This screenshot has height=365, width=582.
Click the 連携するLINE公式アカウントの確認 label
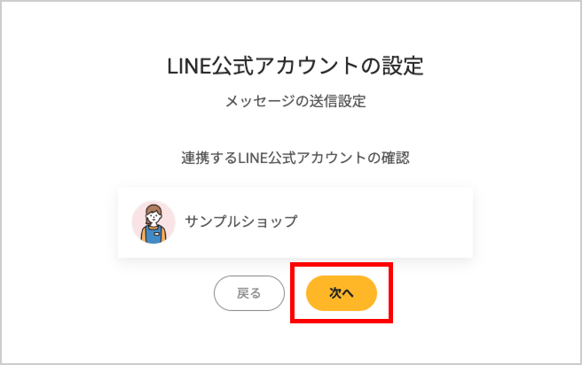point(295,158)
